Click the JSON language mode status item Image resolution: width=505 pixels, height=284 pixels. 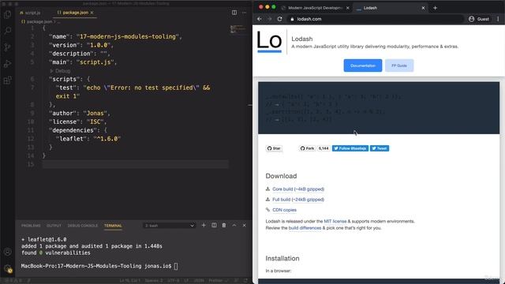coord(199,281)
